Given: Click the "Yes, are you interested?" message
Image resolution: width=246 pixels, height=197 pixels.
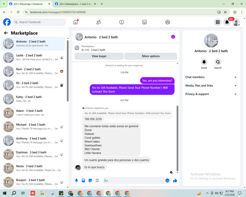Looking at the screenshot, I should [157, 81].
